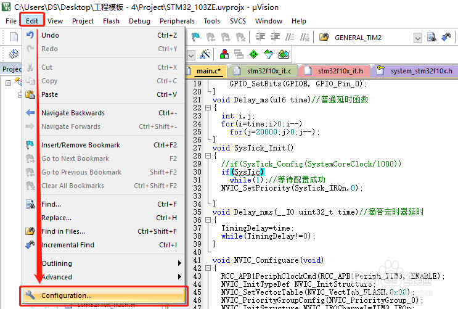
Task: Click the Indent selection toolbar icon
Action: [260, 37]
